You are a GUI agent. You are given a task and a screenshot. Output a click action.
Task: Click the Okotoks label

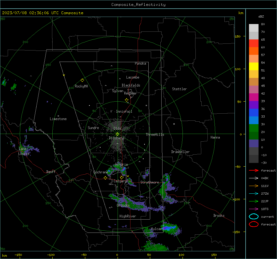tap(123, 205)
